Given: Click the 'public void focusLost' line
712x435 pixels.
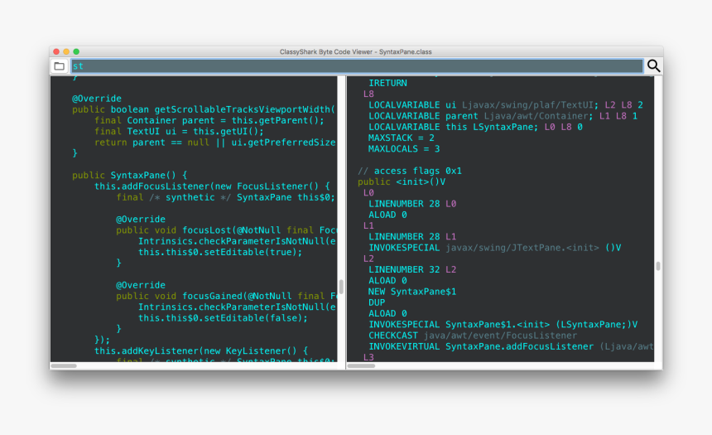Looking at the screenshot, I should 226,230.
